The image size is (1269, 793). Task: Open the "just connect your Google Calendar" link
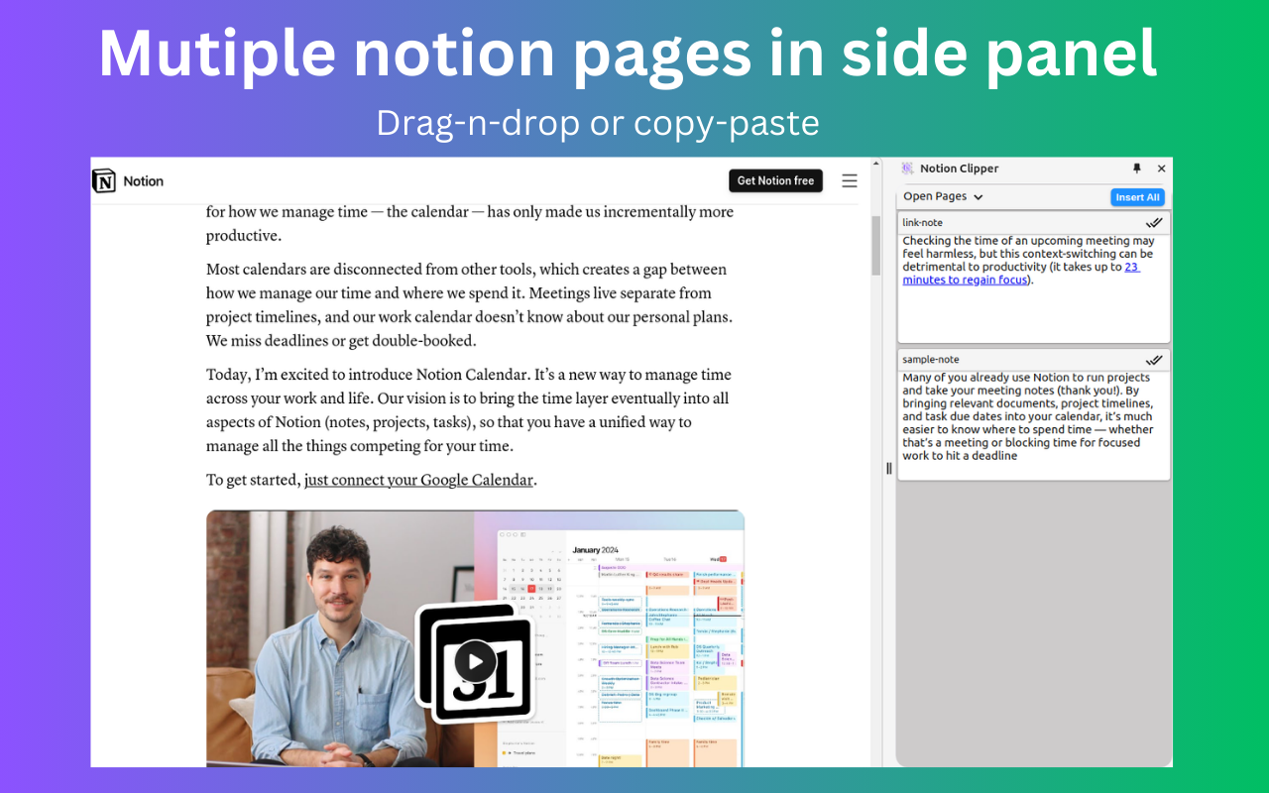418,480
